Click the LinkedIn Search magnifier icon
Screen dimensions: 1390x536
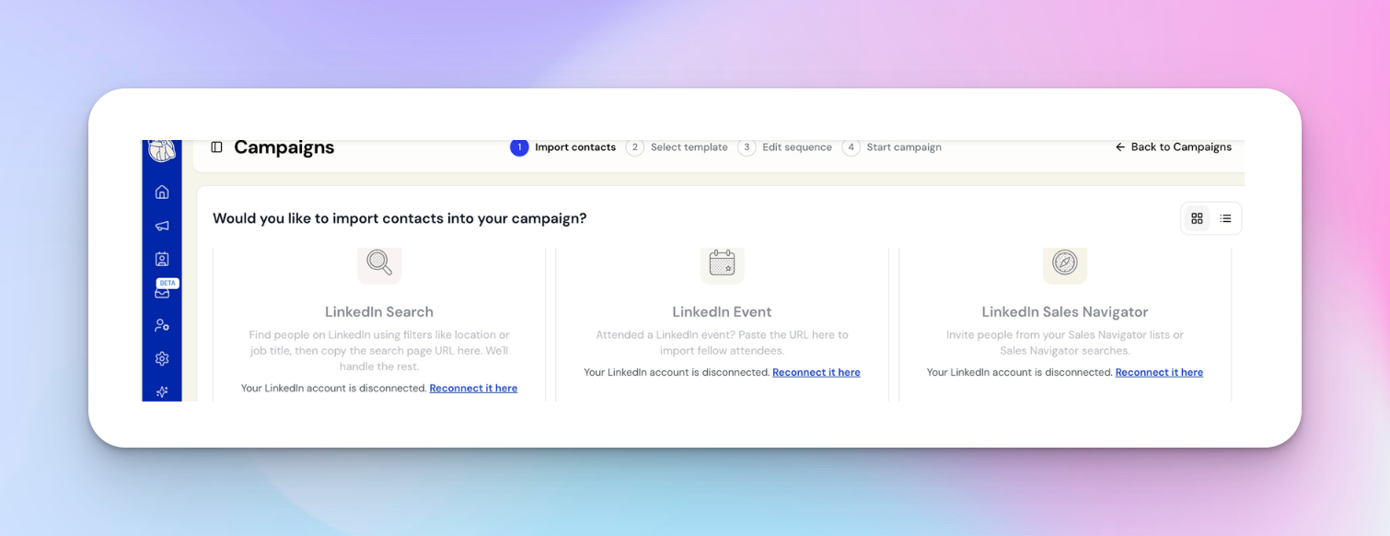[379, 264]
